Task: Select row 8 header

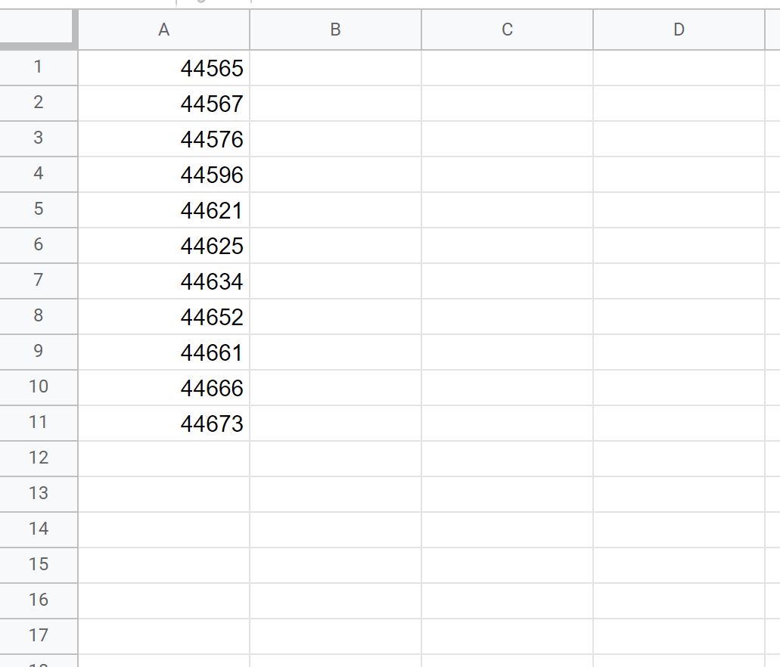Action: pos(39,316)
